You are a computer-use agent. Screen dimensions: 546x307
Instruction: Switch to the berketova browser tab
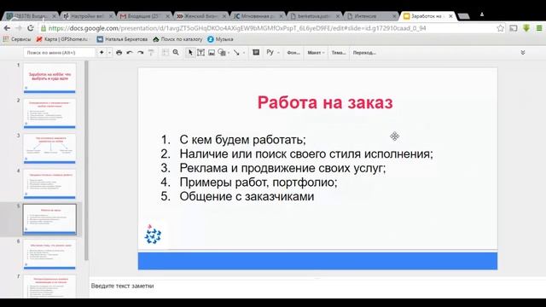pyautogui.click(x=315, y=16)
